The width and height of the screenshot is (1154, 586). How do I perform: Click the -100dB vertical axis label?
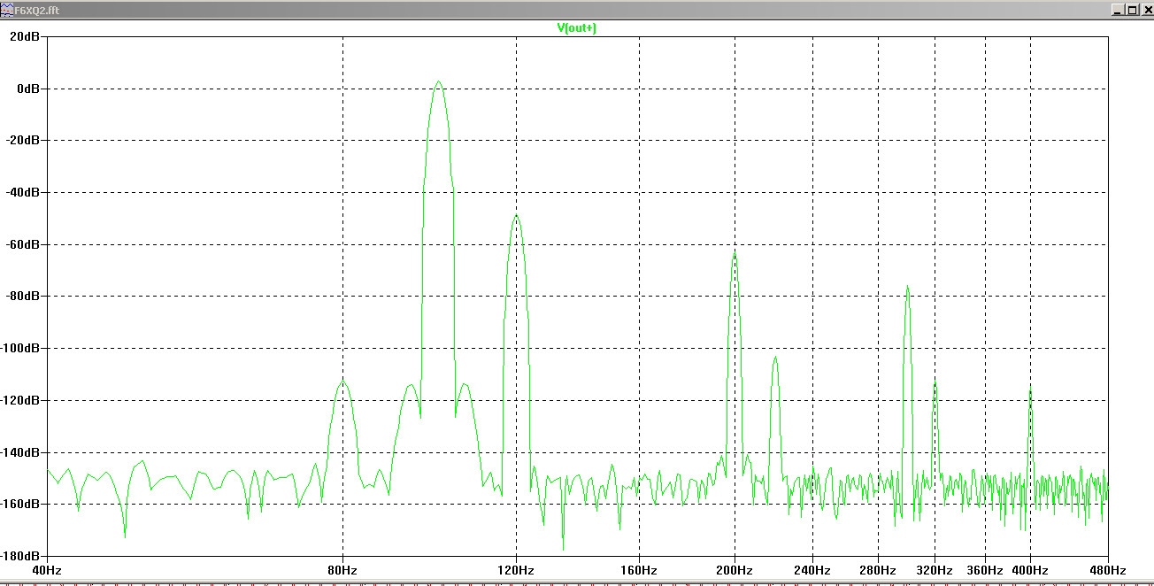(x=20, y=348)
